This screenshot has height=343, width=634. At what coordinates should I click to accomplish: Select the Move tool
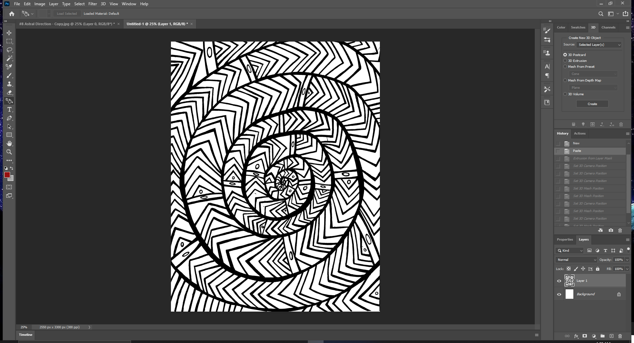click(9, 33)
